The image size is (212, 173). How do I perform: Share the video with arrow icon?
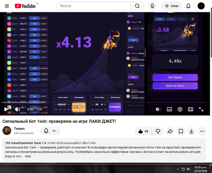click(170, 131)
